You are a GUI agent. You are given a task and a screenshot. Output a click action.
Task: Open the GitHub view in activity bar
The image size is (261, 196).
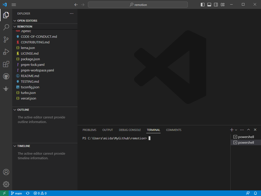[x=6, y=76]
